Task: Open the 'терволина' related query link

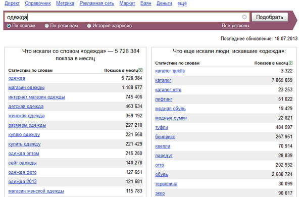Action: coord(166,184)
